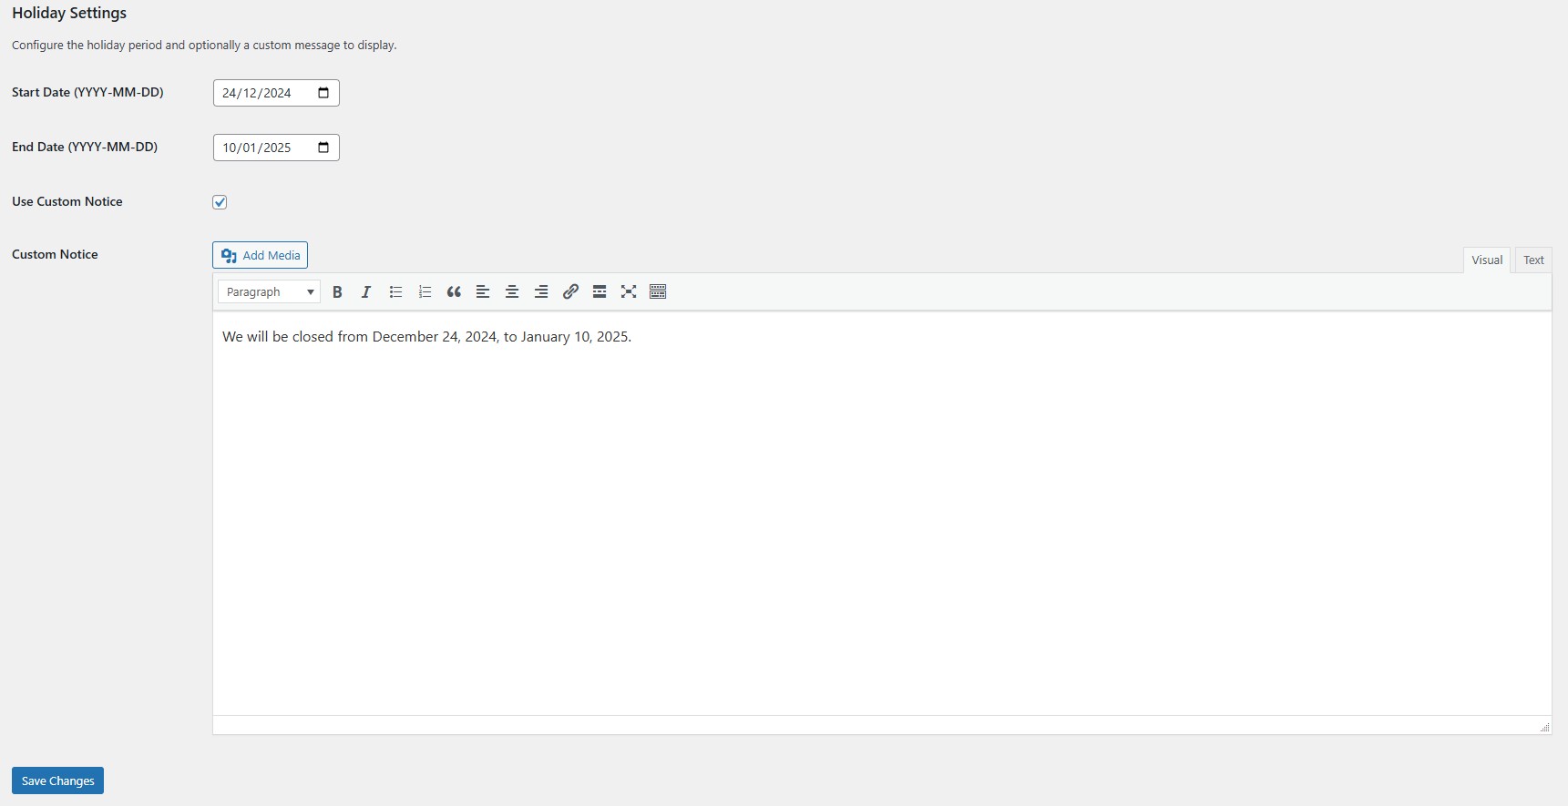
Task: Insert a bulleted list
Action: coord(395,291)
